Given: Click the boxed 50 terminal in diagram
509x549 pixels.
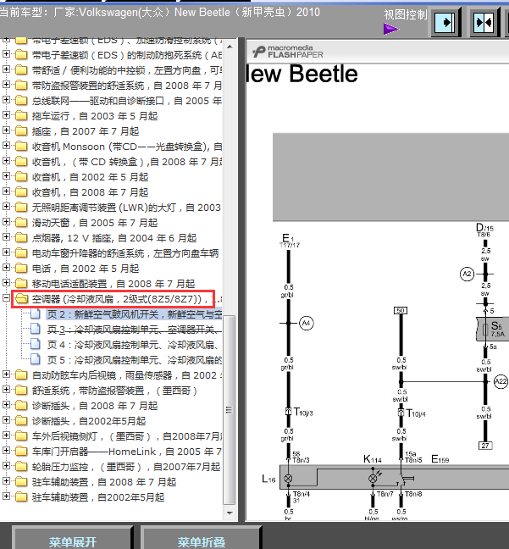Looking at the screenshot, I should point(401,311).
